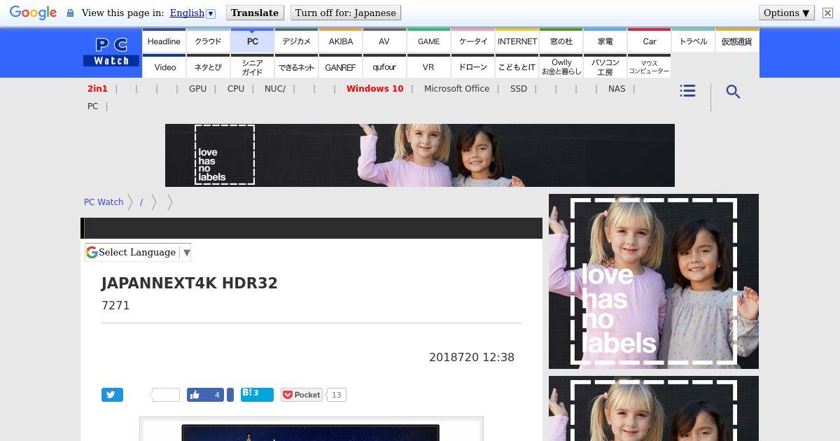Open the ドローン tab
Image resolution: width=840 pixels, height=441 pixels.
472,66
